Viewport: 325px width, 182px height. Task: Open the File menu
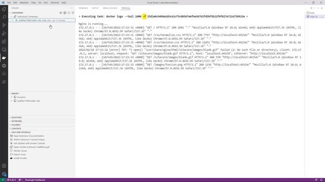pos(9,3)
